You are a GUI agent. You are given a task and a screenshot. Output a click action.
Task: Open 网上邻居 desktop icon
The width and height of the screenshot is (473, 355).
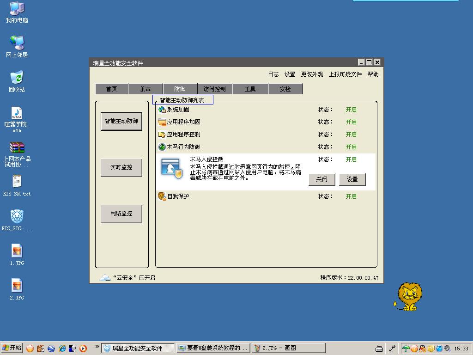coord(17,47)
